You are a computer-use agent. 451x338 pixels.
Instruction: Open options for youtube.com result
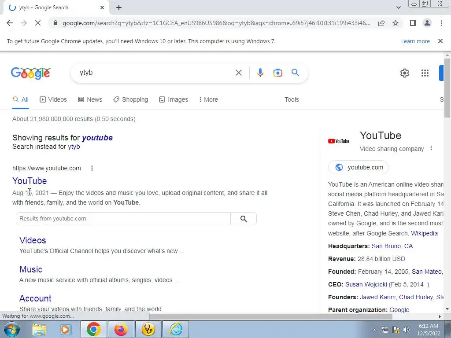pos(92,168)
